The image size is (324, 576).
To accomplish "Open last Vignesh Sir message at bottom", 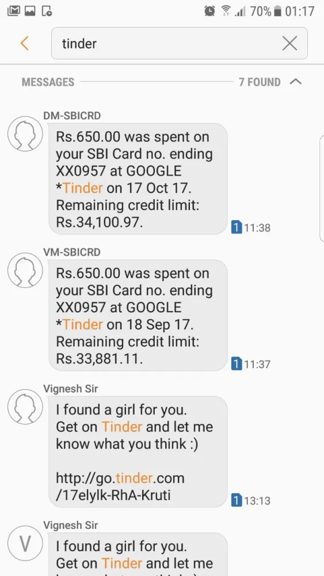I will [x=138, y=554].
